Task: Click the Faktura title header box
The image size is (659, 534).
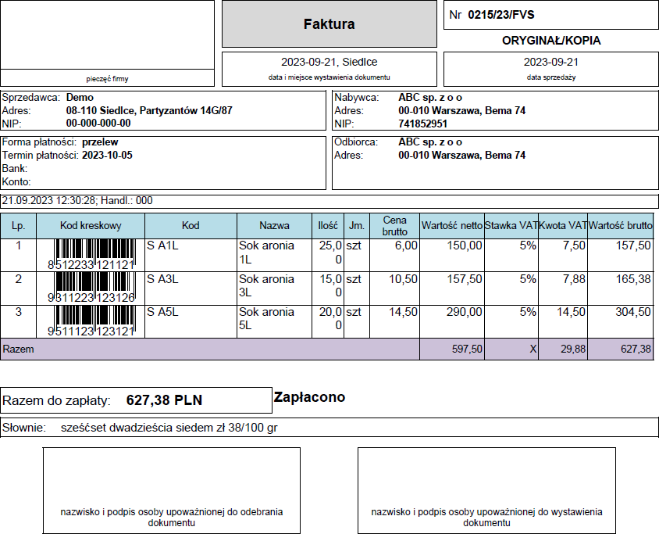Action: [329, 24]
